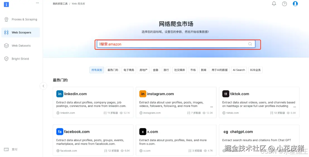Open Bright Shield section
The width and height of the screenshot is (309, 157).
pos(21,59)
